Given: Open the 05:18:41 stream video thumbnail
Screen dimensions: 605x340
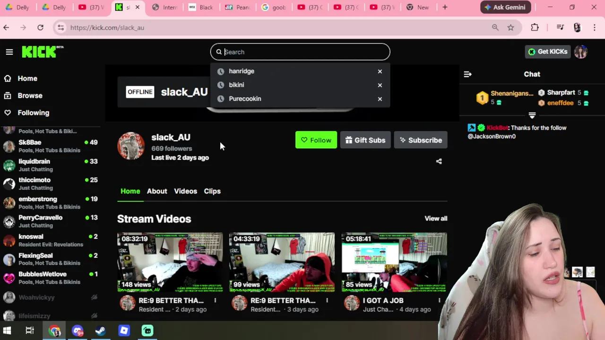Looking at the screenshot, I should coord(394,262).
